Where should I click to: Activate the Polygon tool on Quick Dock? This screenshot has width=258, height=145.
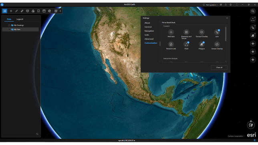(253, 36)
